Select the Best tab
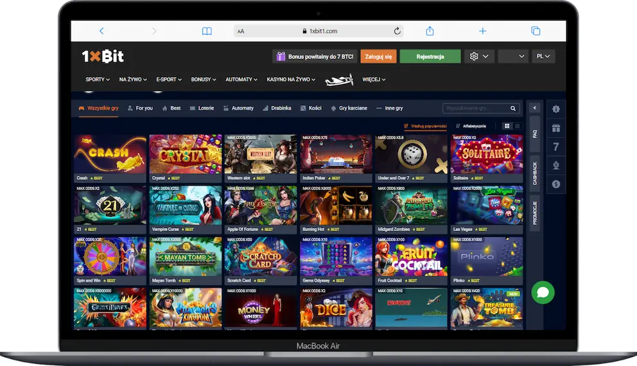Screen dimensions: 637x366 [171, 108]
